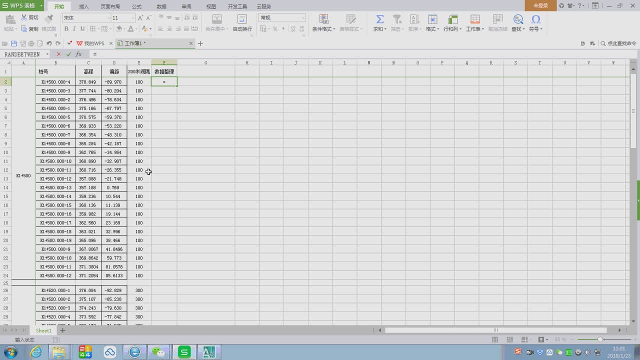Toggle italic formatting
This screenshot has width=640, height=360.
pyautogui.click(x=74, y=29)
